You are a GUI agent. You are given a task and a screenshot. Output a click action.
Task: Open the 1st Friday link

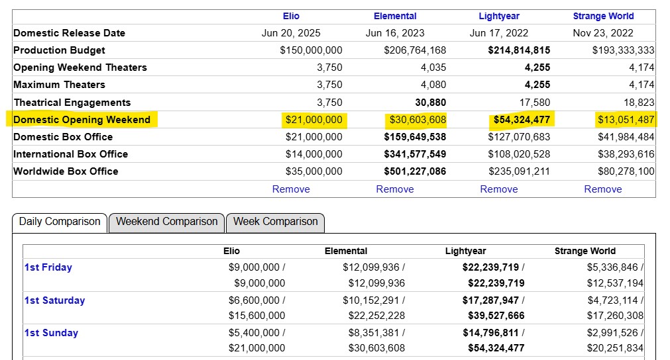pyautogui.click(x=48, y=267)
